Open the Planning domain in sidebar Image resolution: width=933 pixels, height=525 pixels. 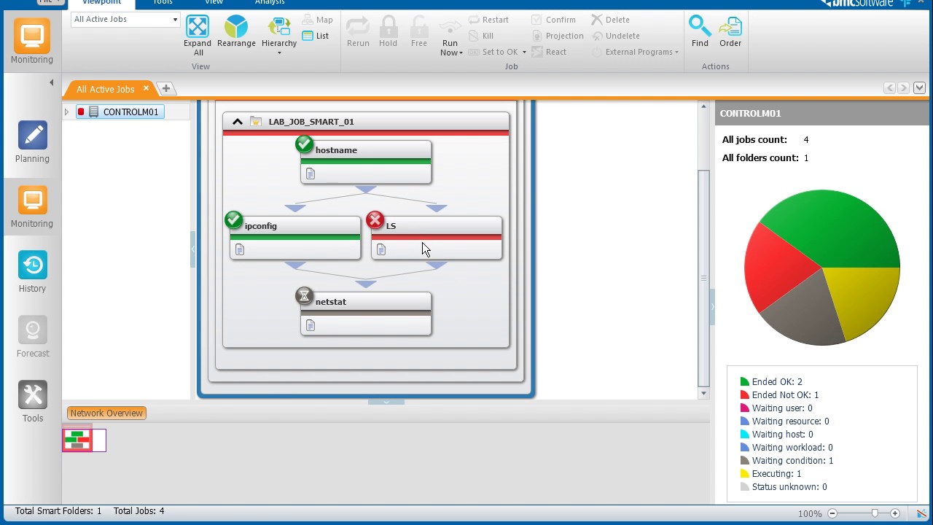point(32,142)
